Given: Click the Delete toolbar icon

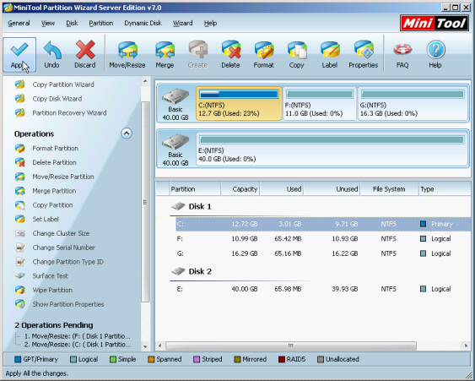Looking at the screenshot, I should tap(230, 55).
